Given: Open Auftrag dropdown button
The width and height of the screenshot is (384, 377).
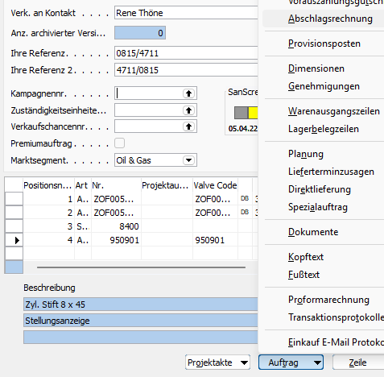Looking at the screenshot, I should click(x=291, y=362).
